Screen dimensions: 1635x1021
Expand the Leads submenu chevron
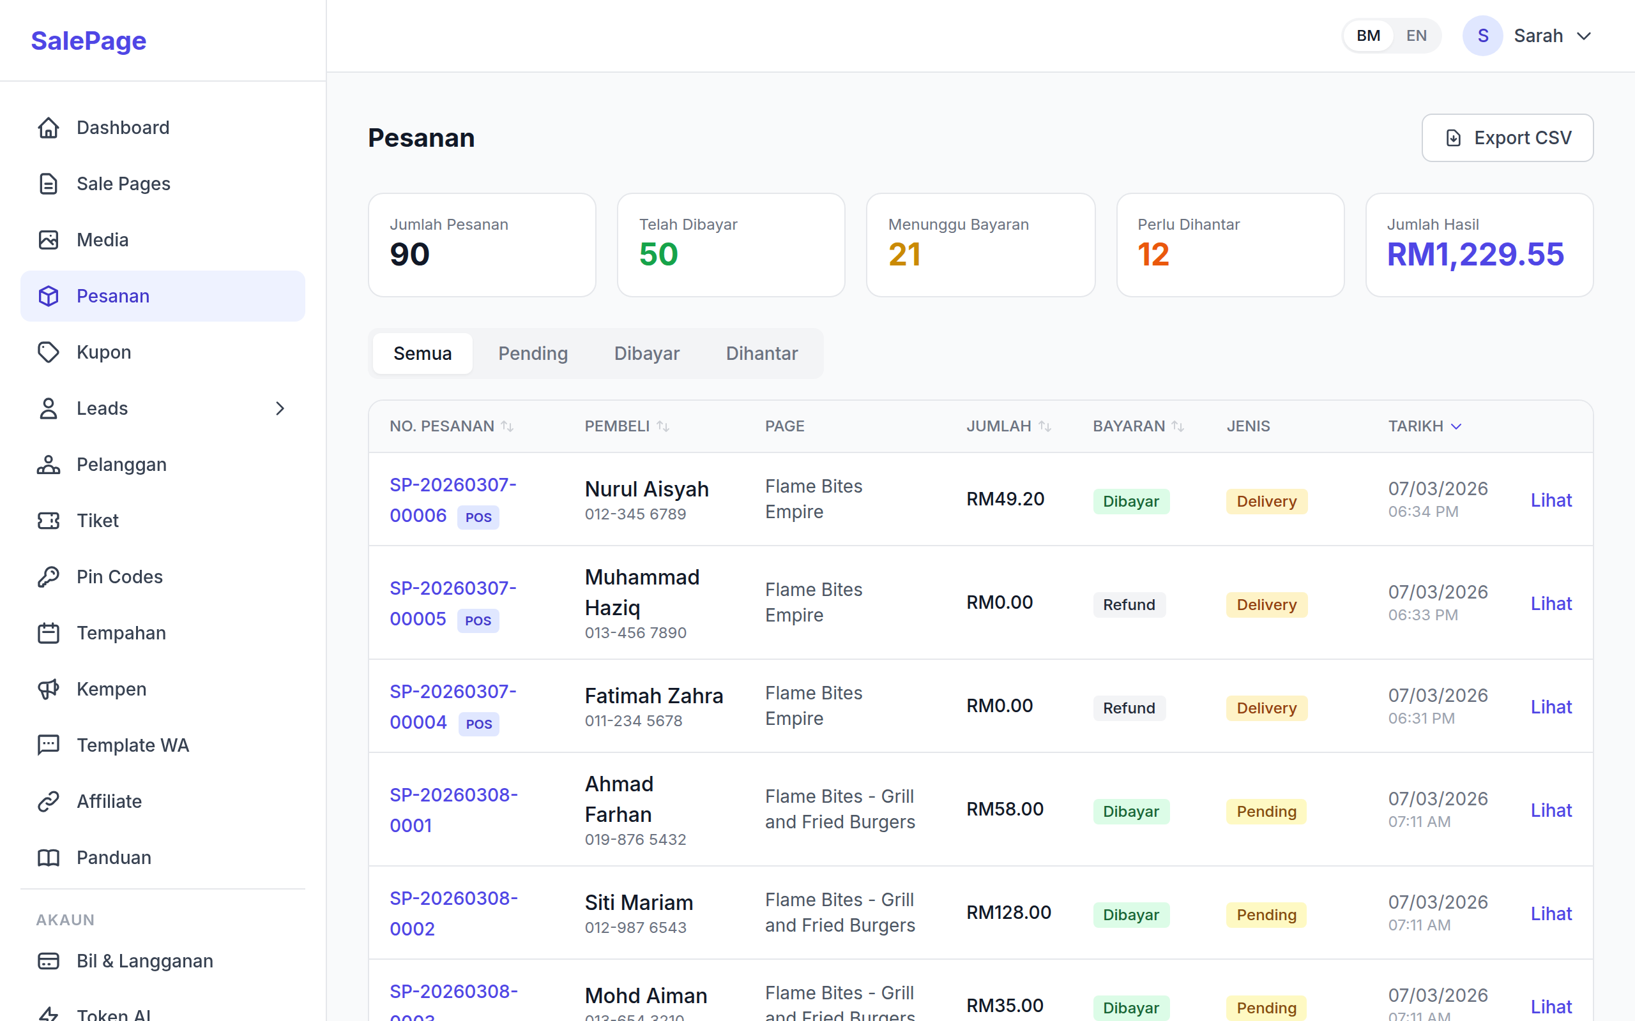(x=280, y=408)
